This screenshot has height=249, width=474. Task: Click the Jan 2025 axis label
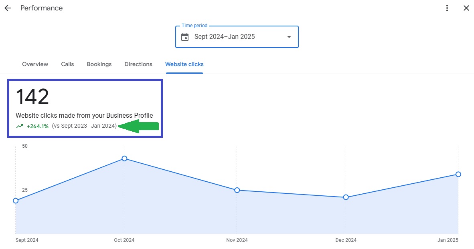tap(448, 240)
